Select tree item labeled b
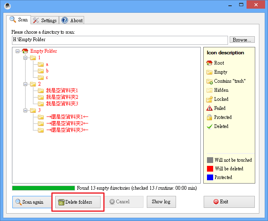Image resolution: width=268 pixels, height=221 pixels. click(47, 71)
